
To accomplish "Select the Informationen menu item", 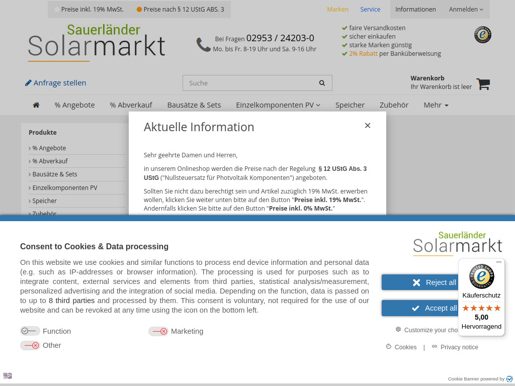I will (415, 9).
